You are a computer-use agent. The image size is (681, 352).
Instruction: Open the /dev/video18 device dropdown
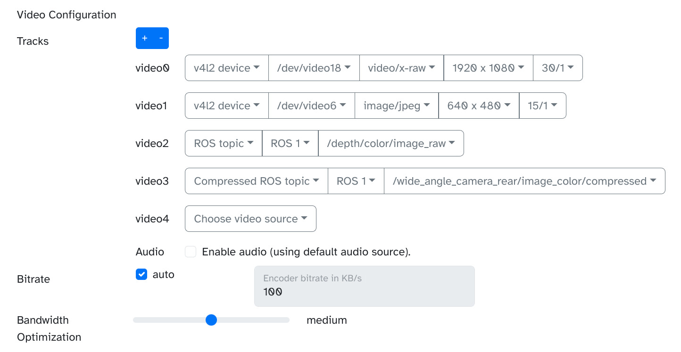click(314, 68)
